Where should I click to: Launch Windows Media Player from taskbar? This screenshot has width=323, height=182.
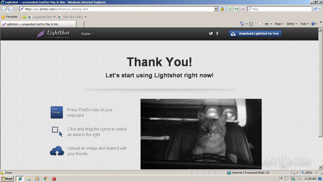click(37, 179)
